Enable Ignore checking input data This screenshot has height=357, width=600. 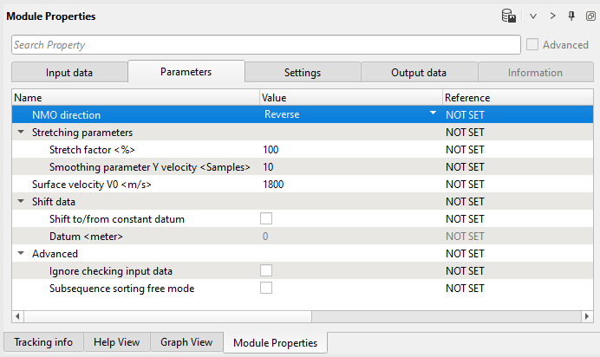[266, 271]
